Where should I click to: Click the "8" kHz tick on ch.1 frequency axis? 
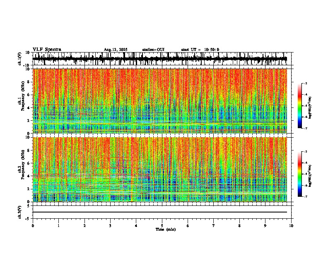[x=29, y=82]
